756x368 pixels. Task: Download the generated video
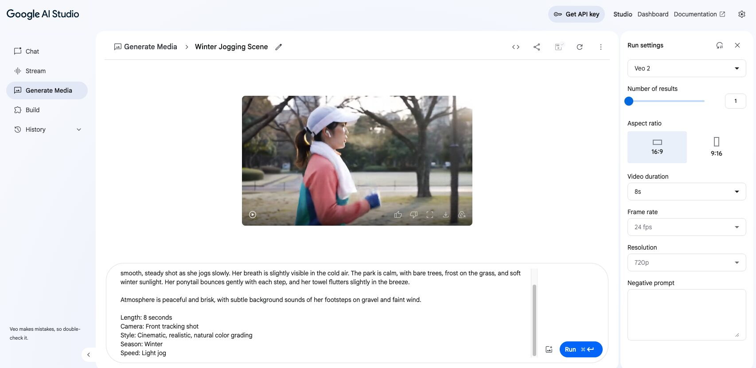[x=446, y=215]
